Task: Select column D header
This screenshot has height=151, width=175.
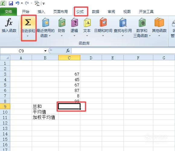Action: click(91, 58)
